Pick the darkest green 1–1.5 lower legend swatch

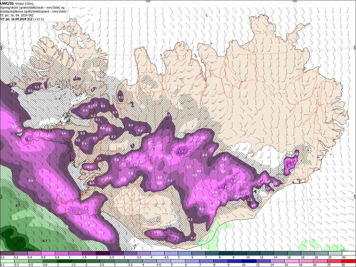64,261
